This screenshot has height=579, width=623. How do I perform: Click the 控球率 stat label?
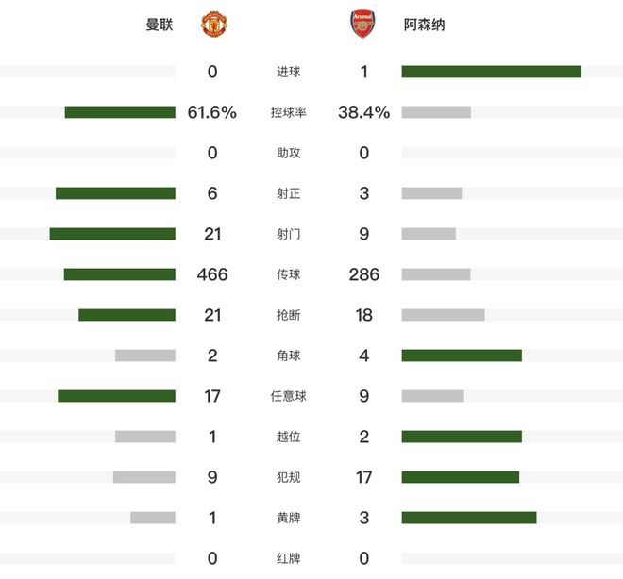pos(289,112)
